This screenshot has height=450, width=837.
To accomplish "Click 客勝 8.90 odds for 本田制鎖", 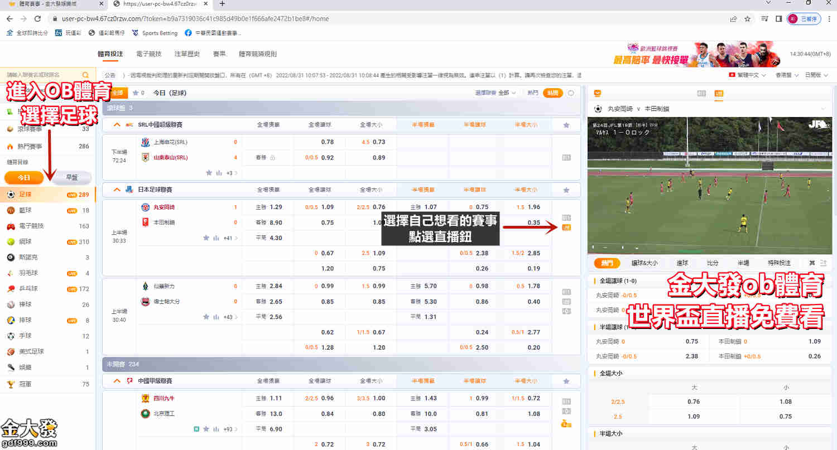I will point(269,222).
